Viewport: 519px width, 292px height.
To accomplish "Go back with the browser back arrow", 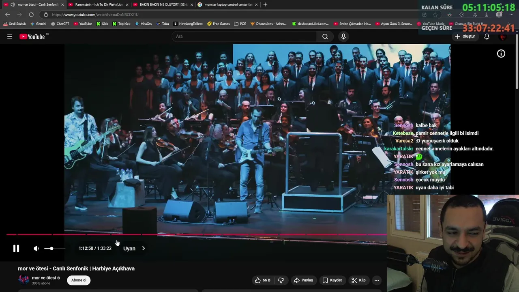I will point(8,15).
